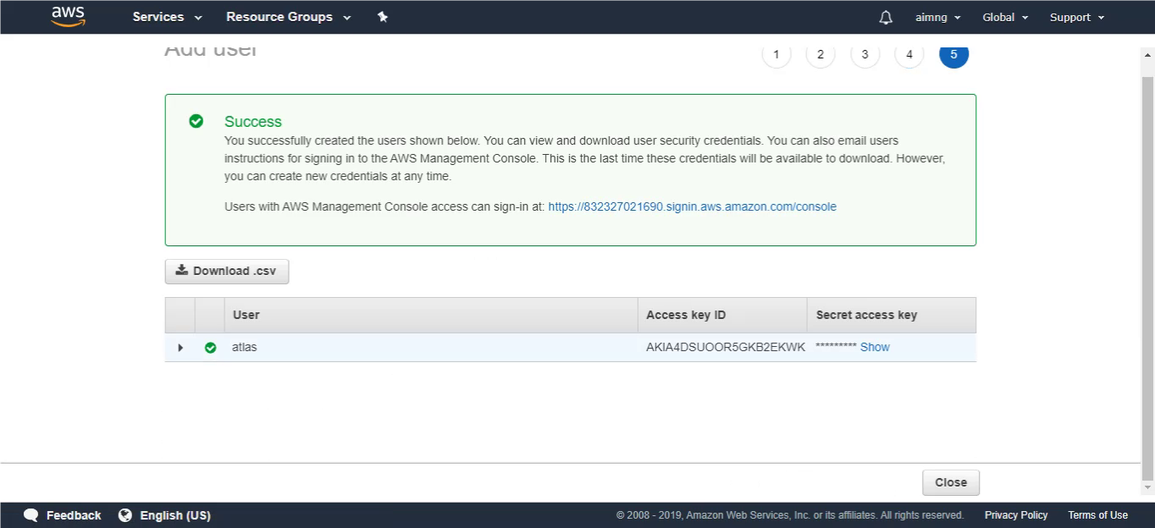This screenshot has width=1155, height=528.
Task: Click the Close button
Action: click(x=951, y=482)
